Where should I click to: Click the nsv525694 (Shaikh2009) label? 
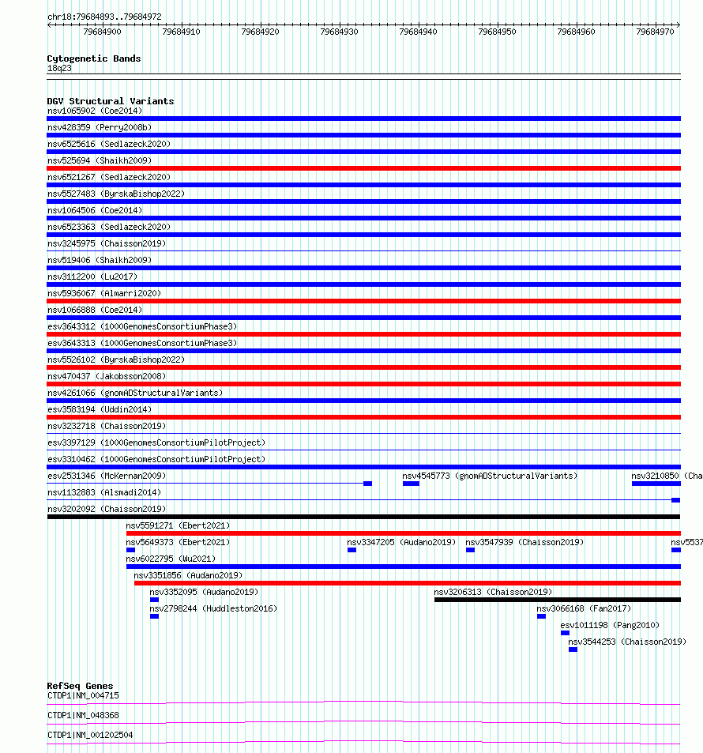pyautogui.click(x=100, y=160)
